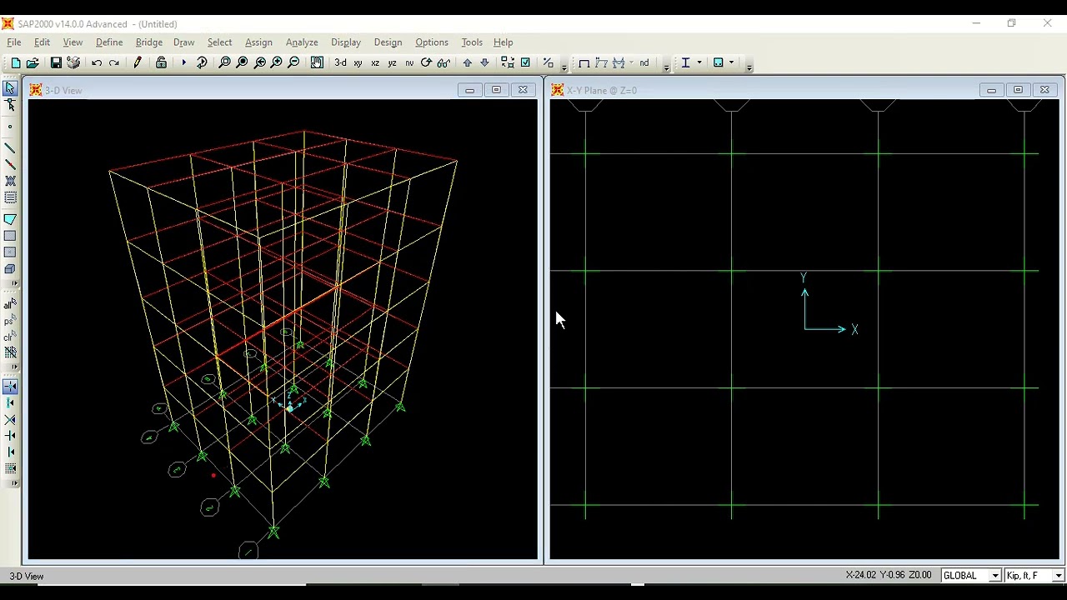The image size is (1067, 600).
Task: Click the Get Previous Selection ps tool
Action: pos(10,321)
